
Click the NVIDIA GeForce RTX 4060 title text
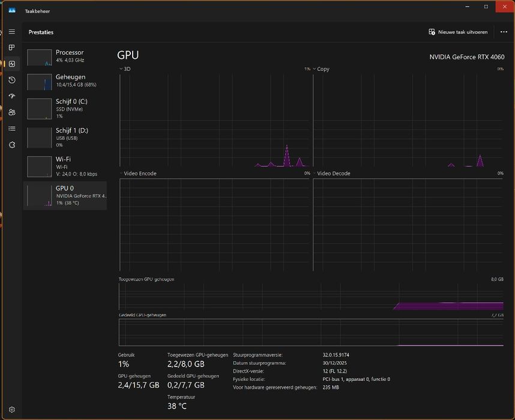(467, 57)
